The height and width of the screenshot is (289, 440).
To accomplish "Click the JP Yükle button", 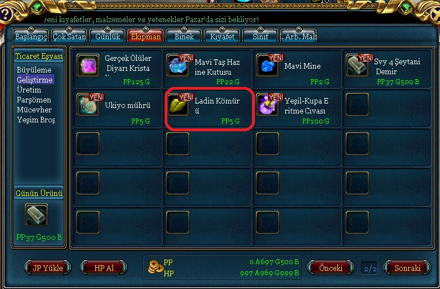I will pyautogui.click(x=48, y=268).
